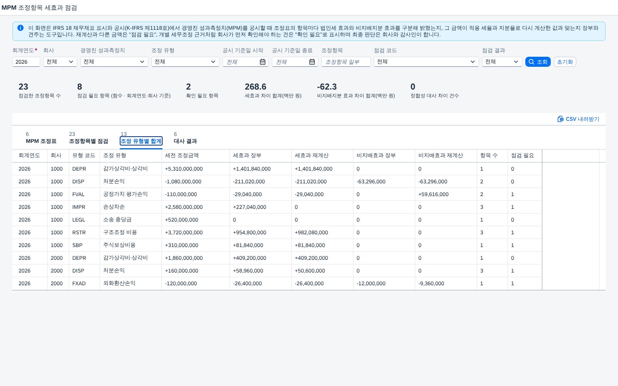
Task: Click the 정합성 대사 차이 건수 KPI
Action: [435, 90]
